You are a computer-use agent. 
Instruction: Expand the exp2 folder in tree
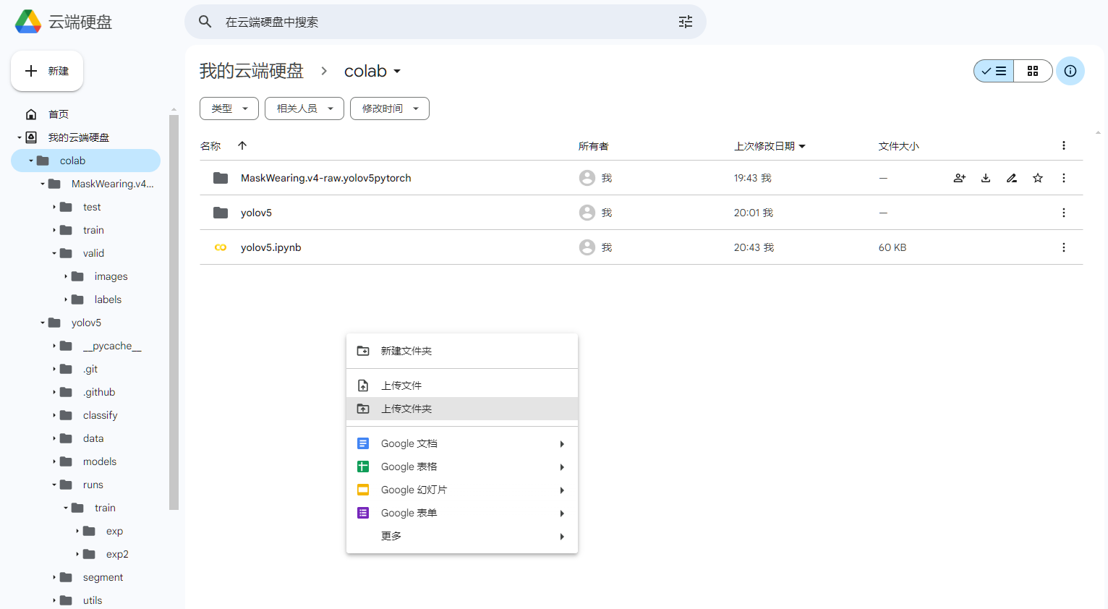(x=77, y=554)
